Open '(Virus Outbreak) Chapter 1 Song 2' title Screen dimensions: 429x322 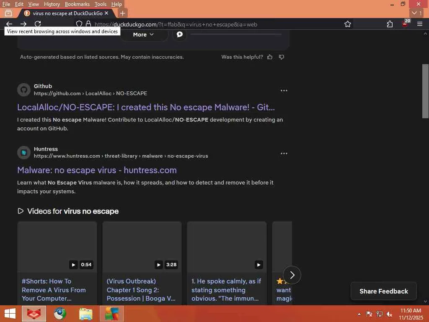(141, 290)
